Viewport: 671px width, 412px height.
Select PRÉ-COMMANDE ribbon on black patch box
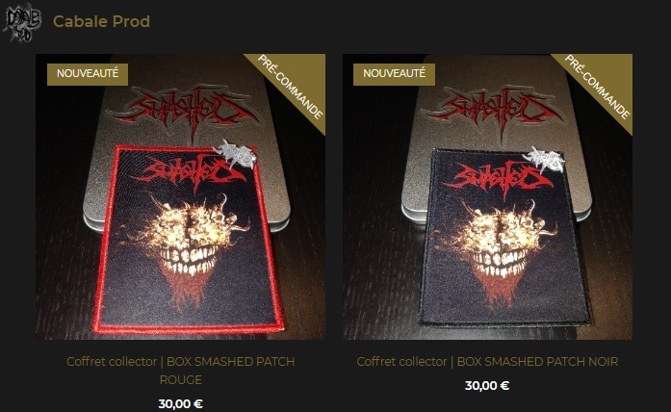pos(598,87)
